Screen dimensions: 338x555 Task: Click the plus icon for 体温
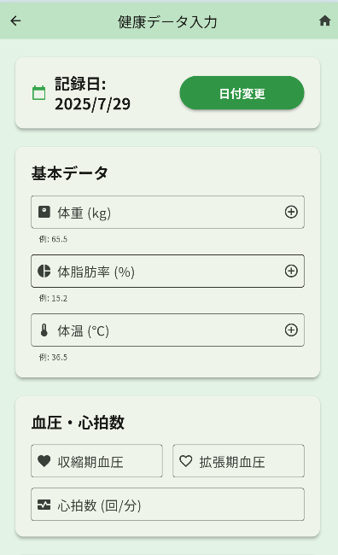click(x=291, y=330)
